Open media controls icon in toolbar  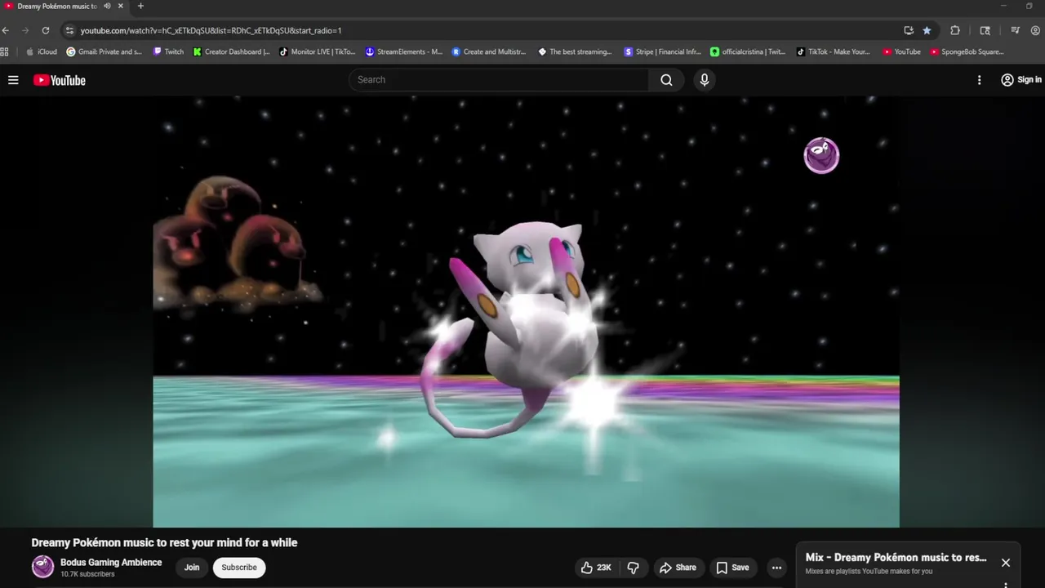pos(1015,30)
